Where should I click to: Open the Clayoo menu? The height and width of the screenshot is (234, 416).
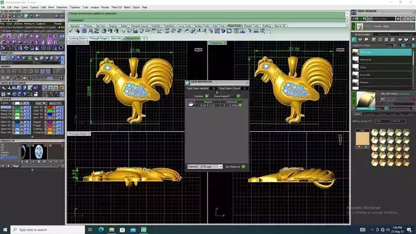[136, 7]
